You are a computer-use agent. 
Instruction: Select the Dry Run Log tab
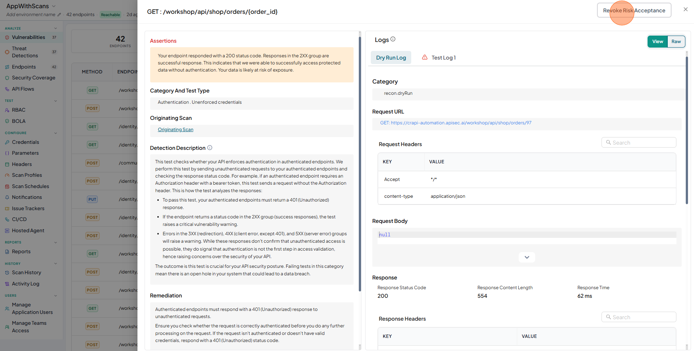pyautogui.click(x=391, y=58)
